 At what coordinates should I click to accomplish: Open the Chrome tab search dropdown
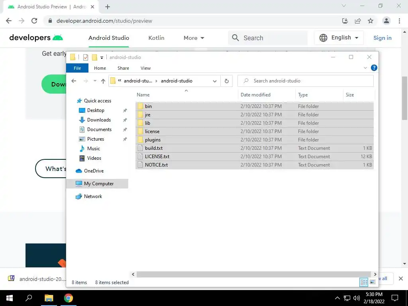343,6
